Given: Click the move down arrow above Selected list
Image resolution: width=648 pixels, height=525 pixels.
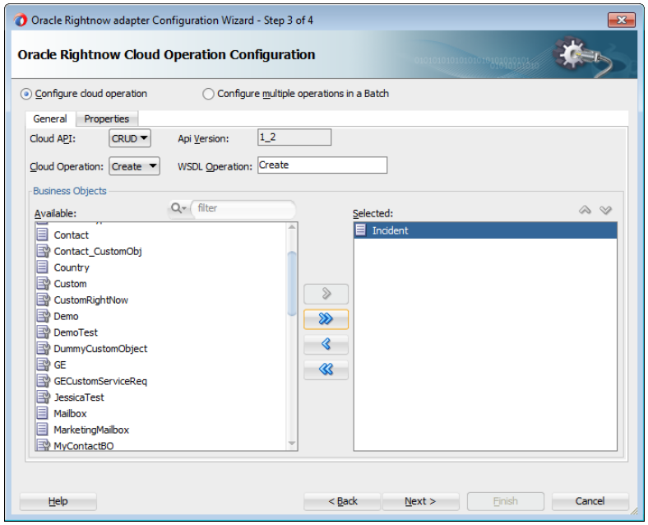Looking at the screenshot, I should [606, 211].
